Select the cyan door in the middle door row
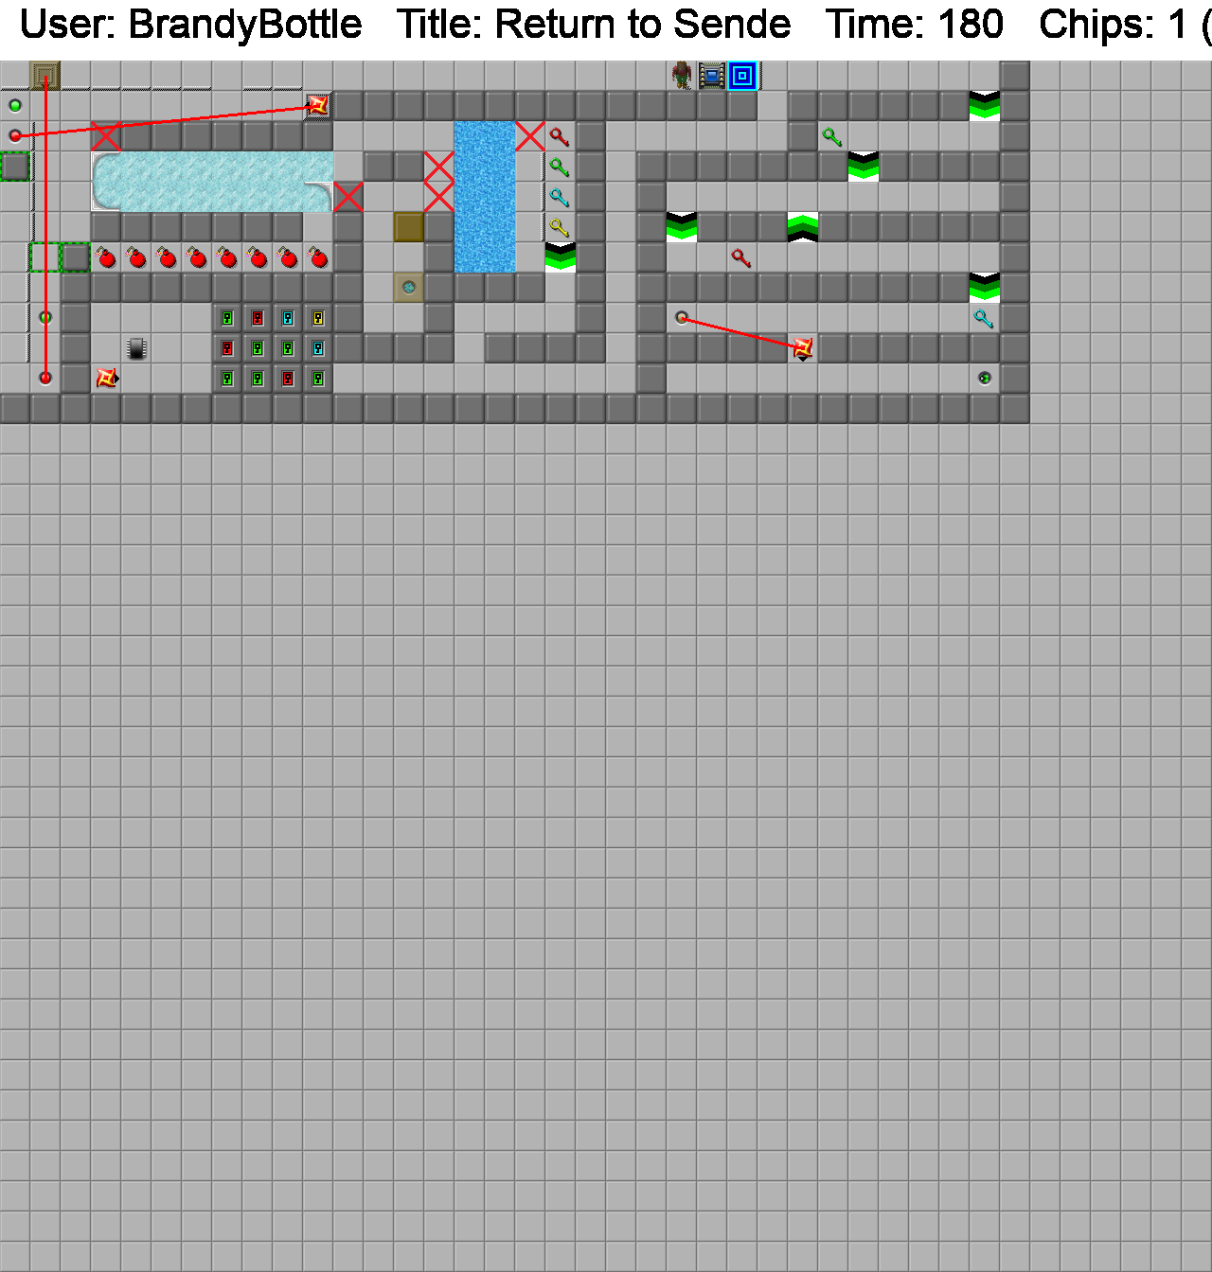 (x=318, y=348)
